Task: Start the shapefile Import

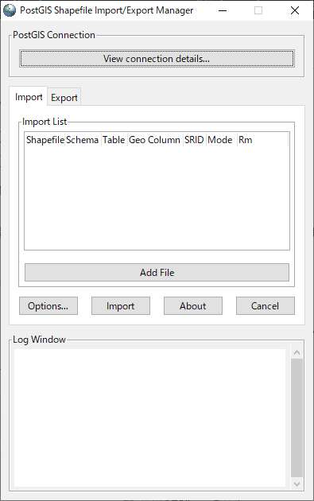Action: coord(120,306)
